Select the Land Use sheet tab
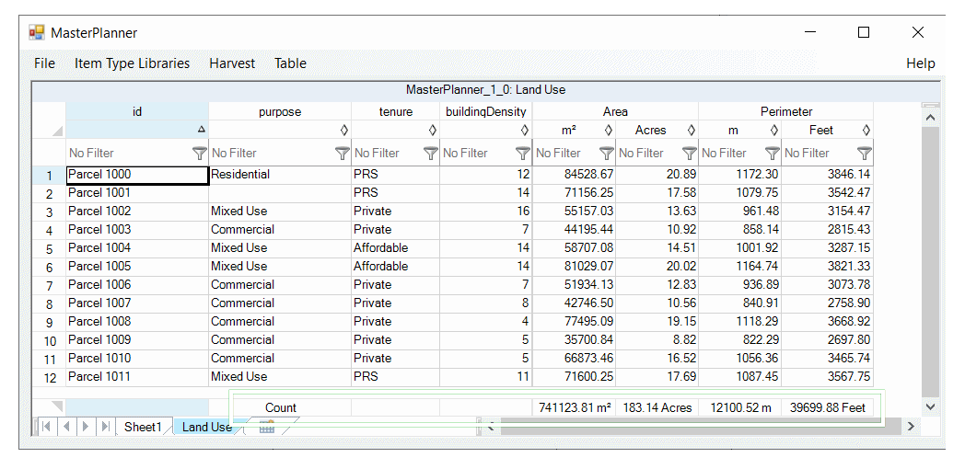Image resolution: width=965 pixels, height=469 pixels. point(206,427)
